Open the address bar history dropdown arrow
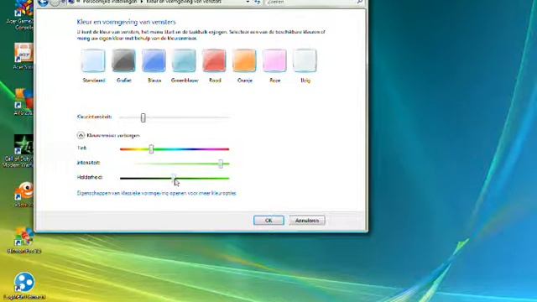The image size is (537, 302). (x=248, y=2)
